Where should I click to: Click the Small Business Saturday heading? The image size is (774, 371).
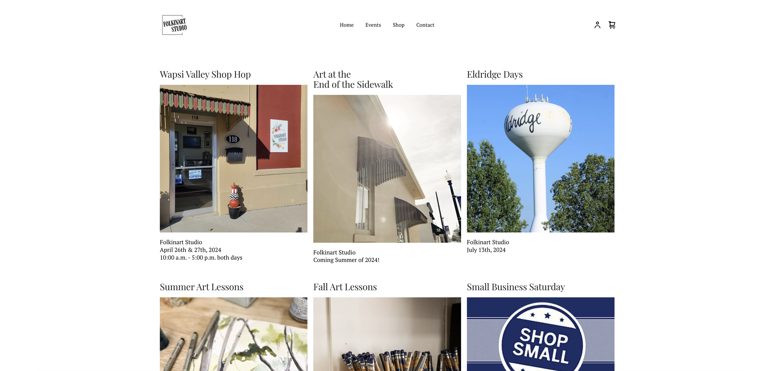pos(516,287)
